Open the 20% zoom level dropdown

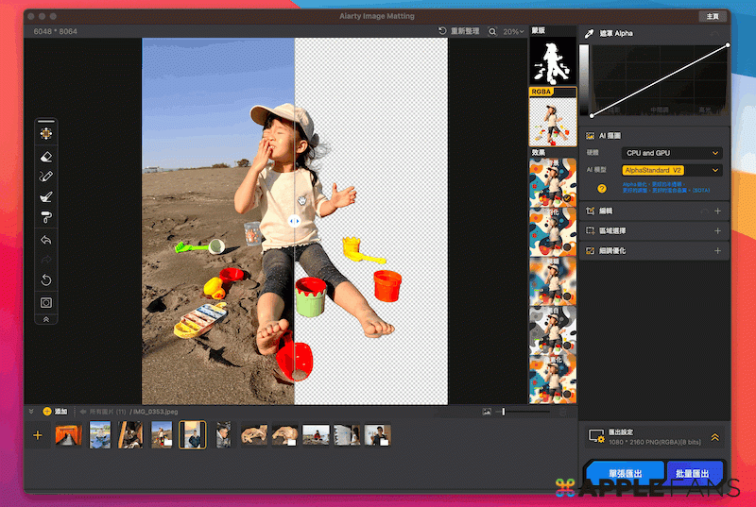pyautogui.click(x=515, y=31)
